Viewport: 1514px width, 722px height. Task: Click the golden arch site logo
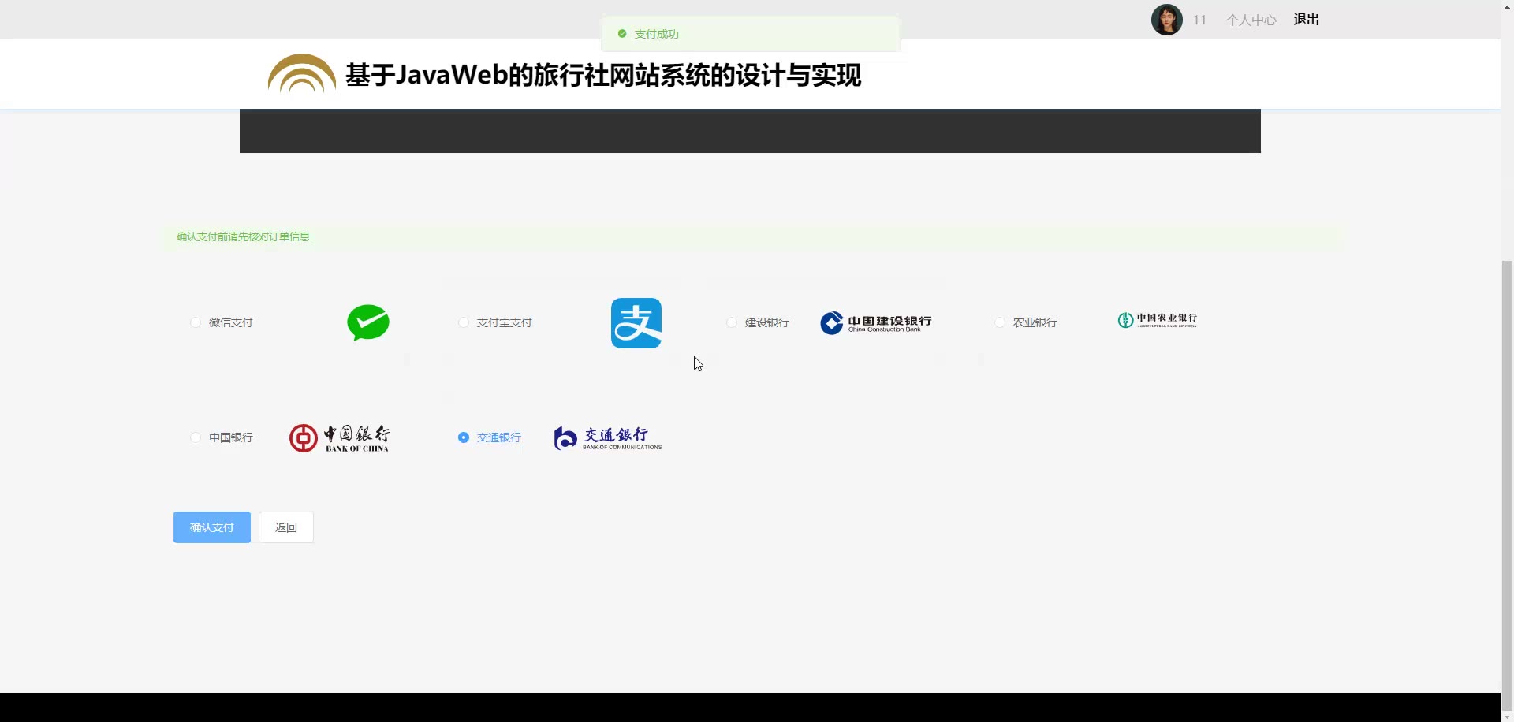coord(301,73)
